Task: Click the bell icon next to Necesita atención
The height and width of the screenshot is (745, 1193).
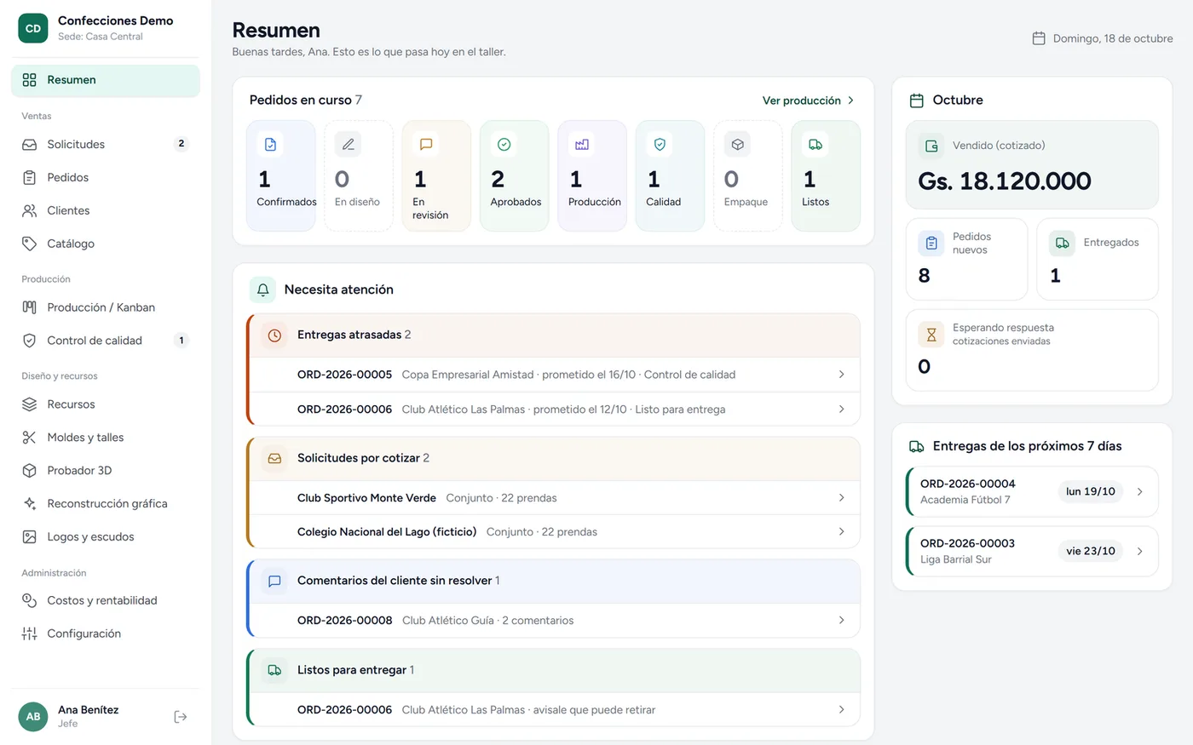Action: click(263, 289)
